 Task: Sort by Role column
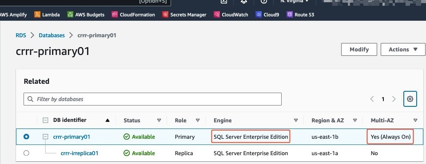(198, 121)
